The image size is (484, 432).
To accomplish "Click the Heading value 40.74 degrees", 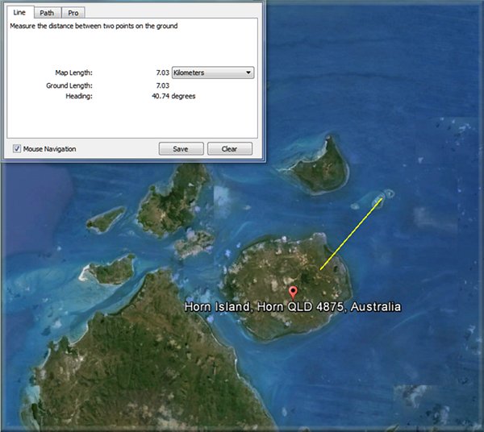I will tap(173, 96).
